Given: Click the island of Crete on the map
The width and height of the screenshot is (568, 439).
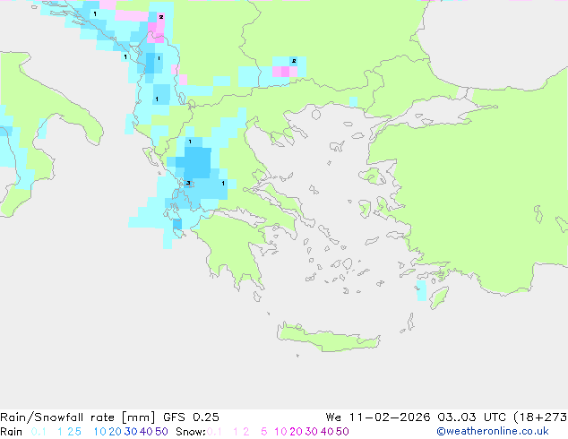Looking at the screenshot, I should [x=329, y=337].
